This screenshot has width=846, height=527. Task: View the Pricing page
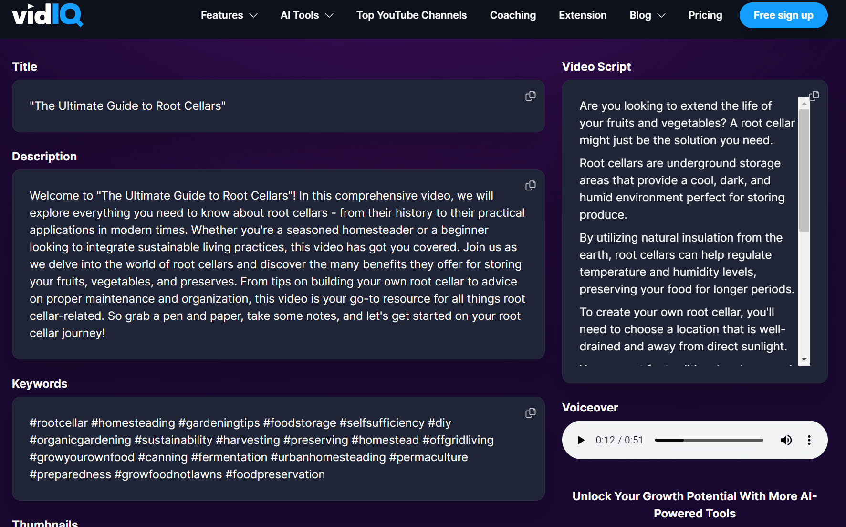pyautogui.click(x=705, y=15)
